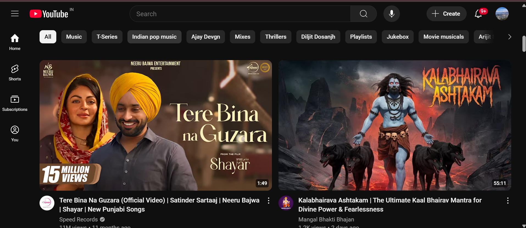Select the Indian pop music chip
Viewport: 526px width, 228px height.
[154, 37]
